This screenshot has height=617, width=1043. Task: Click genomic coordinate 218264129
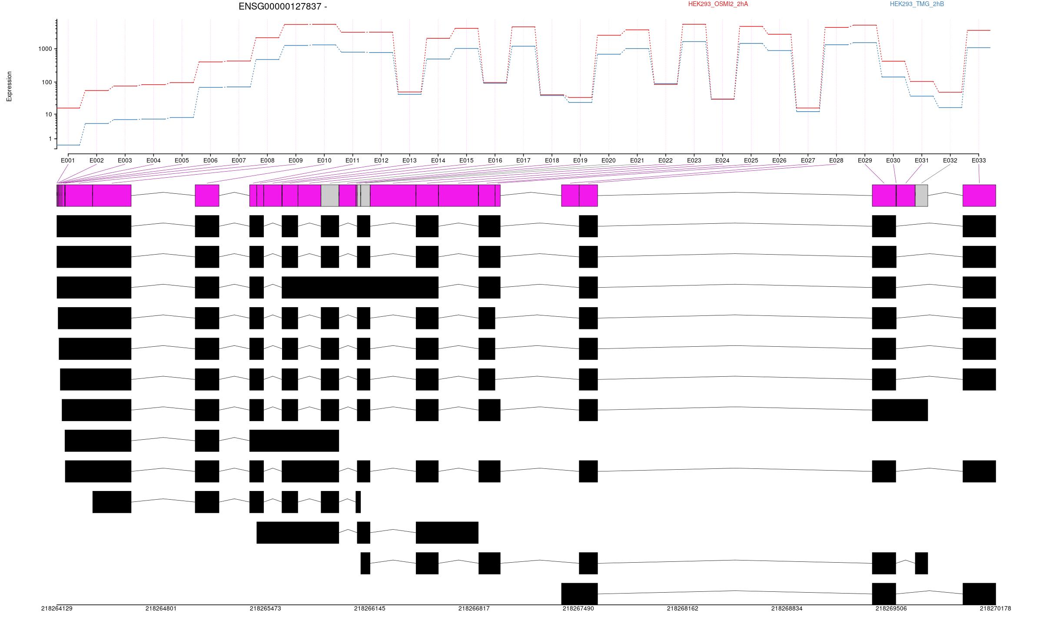tap(57, 608)
